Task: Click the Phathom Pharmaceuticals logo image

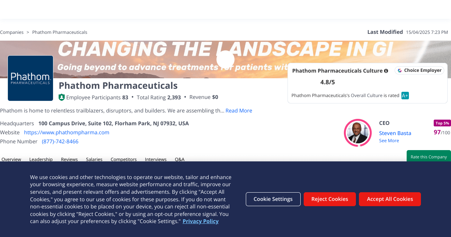Action: [x=30, y=78]
